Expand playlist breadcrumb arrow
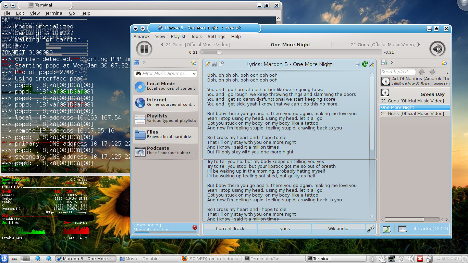 392,62
